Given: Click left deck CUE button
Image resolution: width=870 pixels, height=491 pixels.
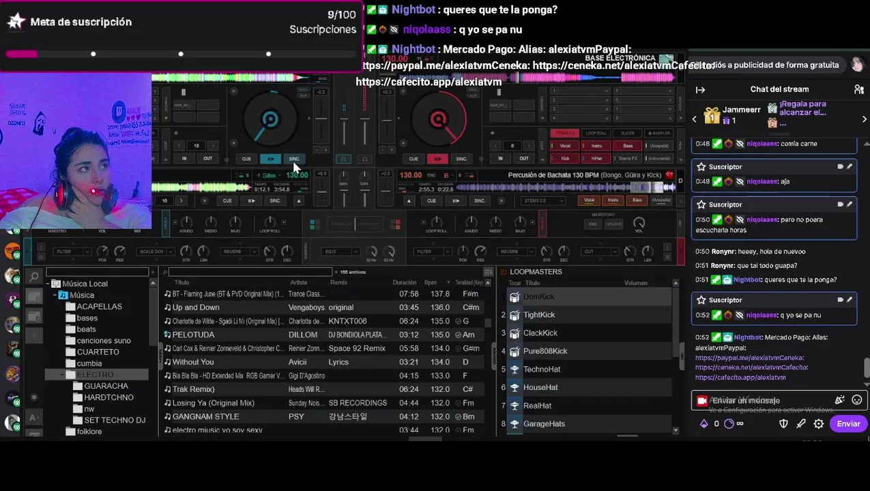Looking at the screenshot, I should point(246,159).
